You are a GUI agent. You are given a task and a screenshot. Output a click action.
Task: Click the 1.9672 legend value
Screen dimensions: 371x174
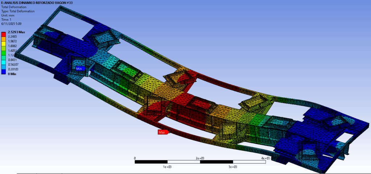click(13, 41)
